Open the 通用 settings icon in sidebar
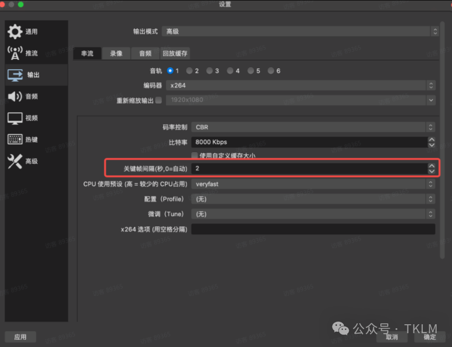452x347 pixels. click(16, 31)
